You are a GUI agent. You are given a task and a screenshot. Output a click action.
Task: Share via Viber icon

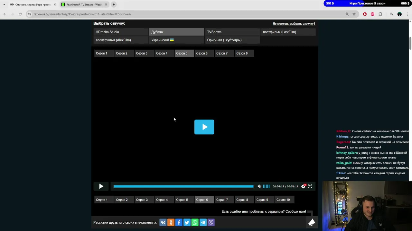point(211,222)
